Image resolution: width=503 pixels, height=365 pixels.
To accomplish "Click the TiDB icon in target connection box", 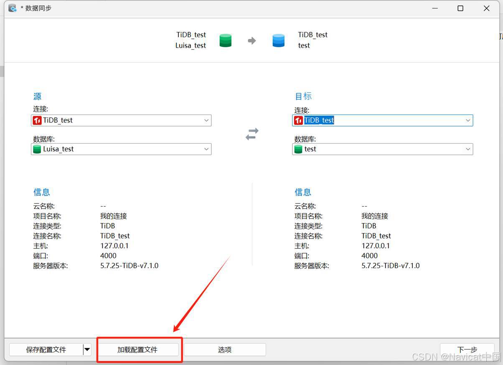I will [x=298, y=120].
